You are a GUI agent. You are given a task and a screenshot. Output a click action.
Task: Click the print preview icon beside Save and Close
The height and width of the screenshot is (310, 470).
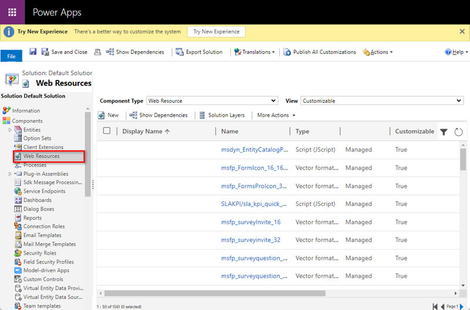[98, 52]
